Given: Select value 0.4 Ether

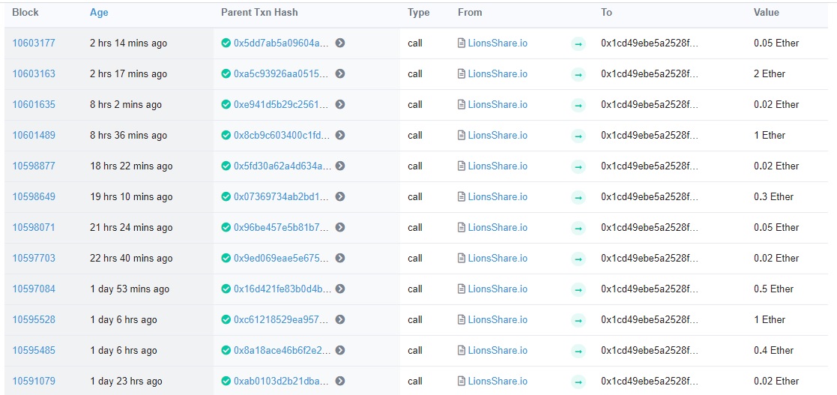Looking at the screenshot, I should (773, 351).
